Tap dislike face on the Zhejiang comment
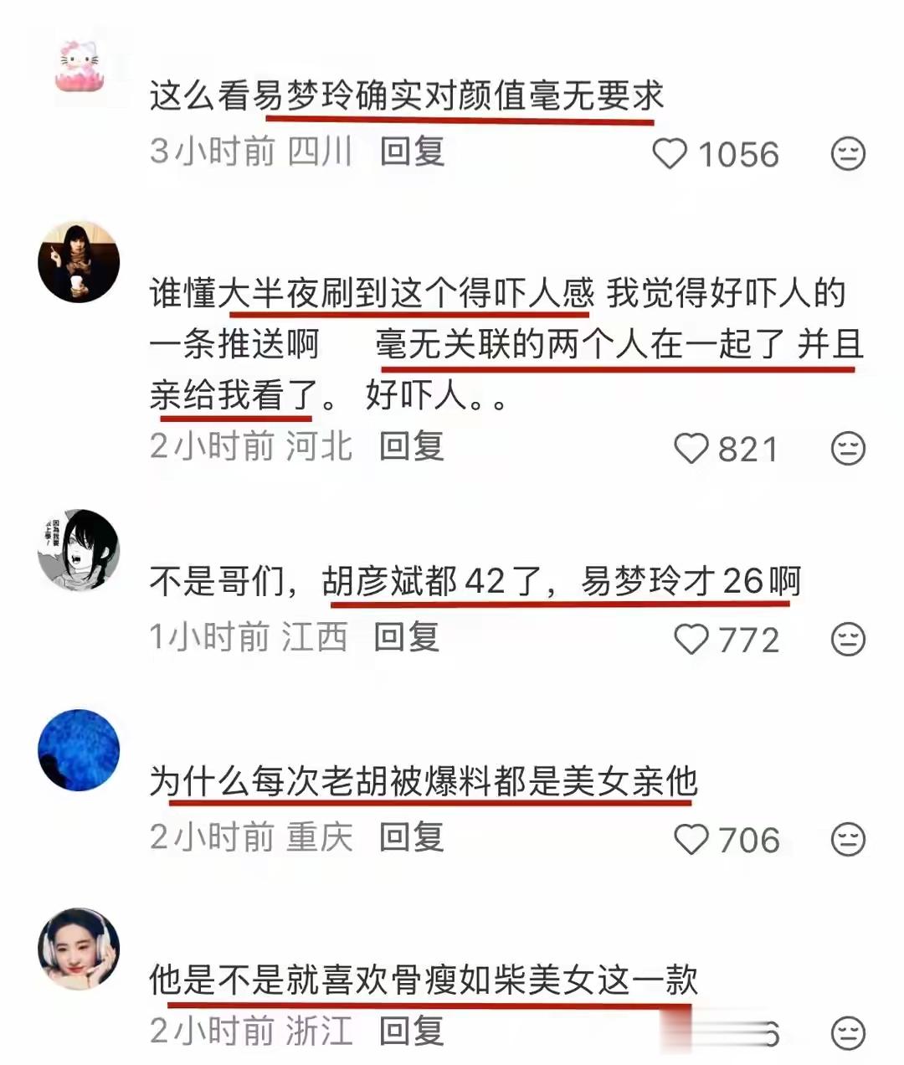 pos(847,1033)
